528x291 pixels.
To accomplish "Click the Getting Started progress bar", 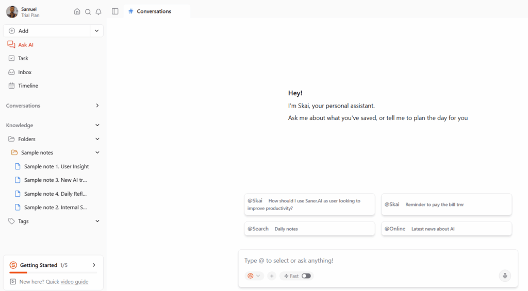I will [45, 272].
